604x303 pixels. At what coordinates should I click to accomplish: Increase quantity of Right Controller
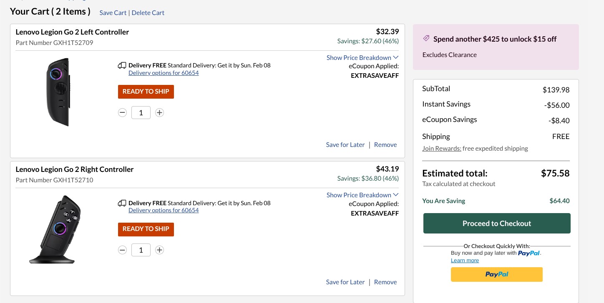pyautogui.click(x=159, y=250)
